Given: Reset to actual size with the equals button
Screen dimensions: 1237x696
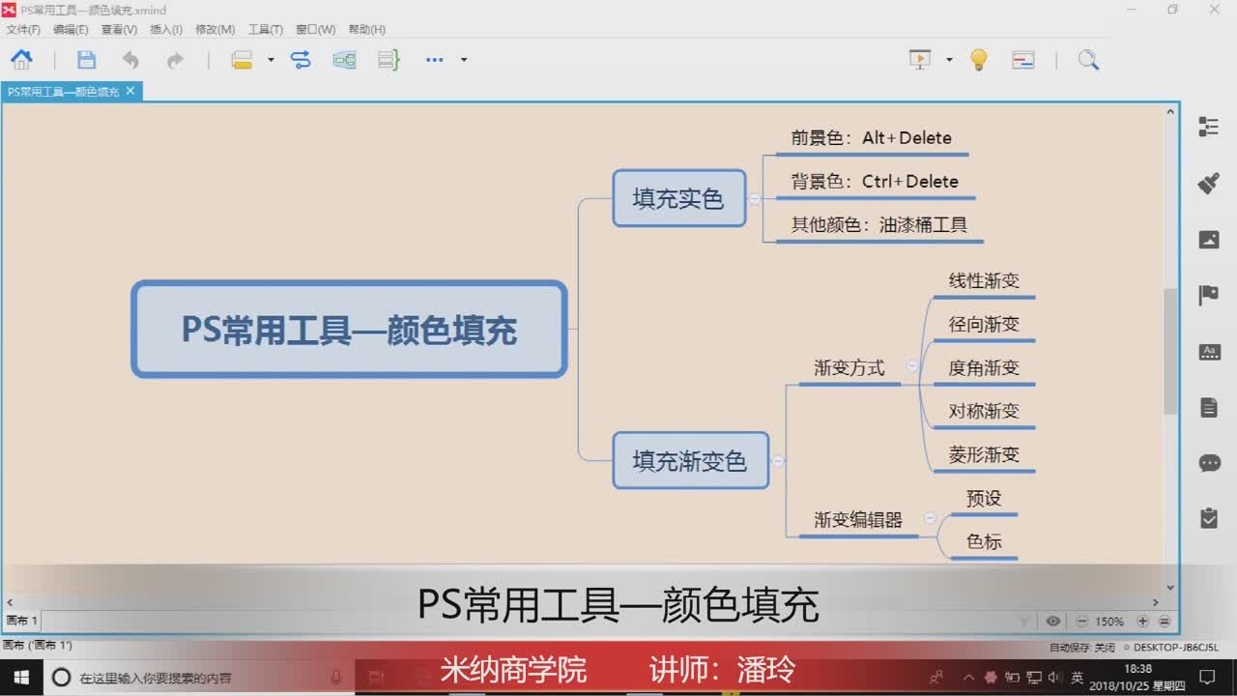Looking at the screenshot, I should tap(1165, 622).
